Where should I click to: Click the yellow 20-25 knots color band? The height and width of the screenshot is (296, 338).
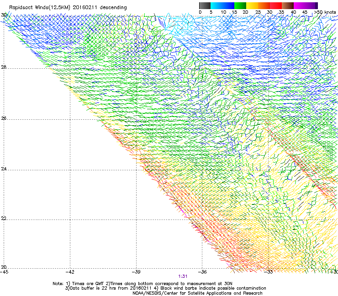click(x=252, y=5)
